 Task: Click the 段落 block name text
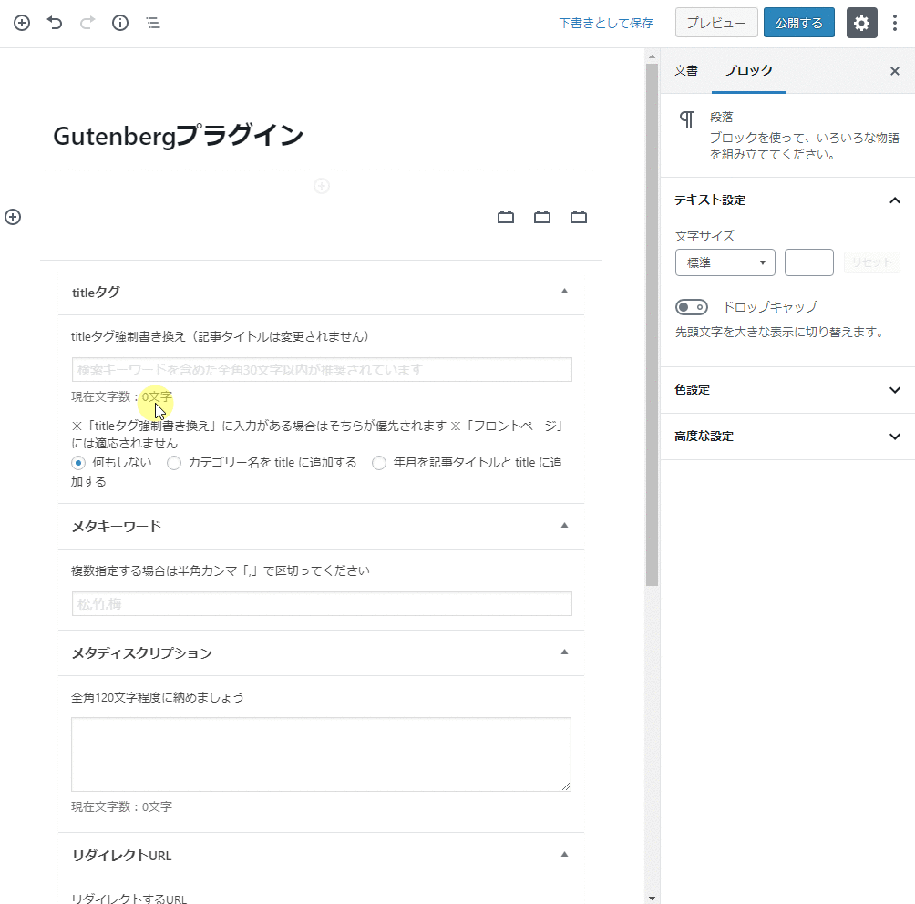pos(721,118)
